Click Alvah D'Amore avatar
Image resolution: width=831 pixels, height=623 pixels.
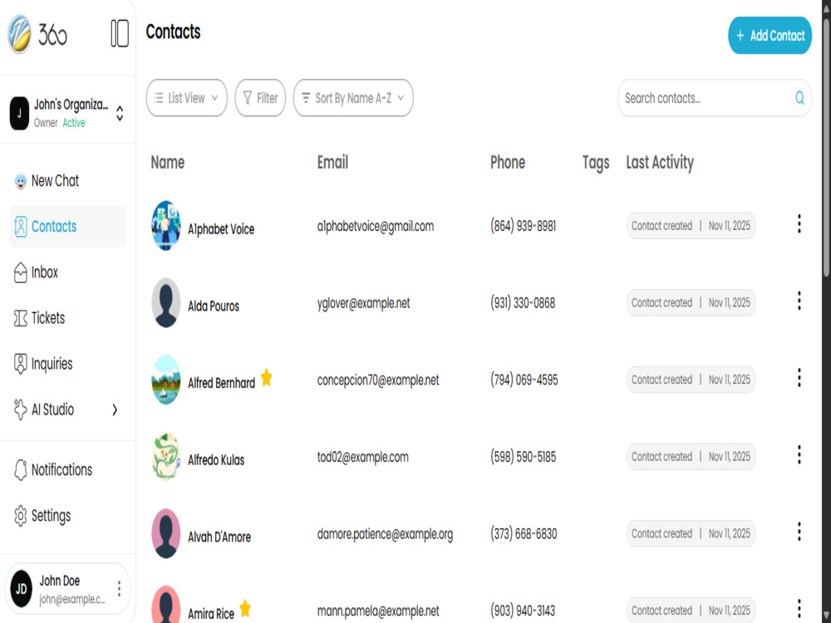tap(166, 533)
